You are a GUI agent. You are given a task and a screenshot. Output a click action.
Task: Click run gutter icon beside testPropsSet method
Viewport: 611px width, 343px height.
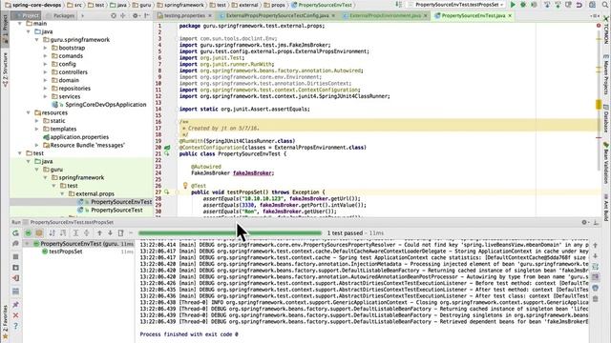tap(167, 192)
